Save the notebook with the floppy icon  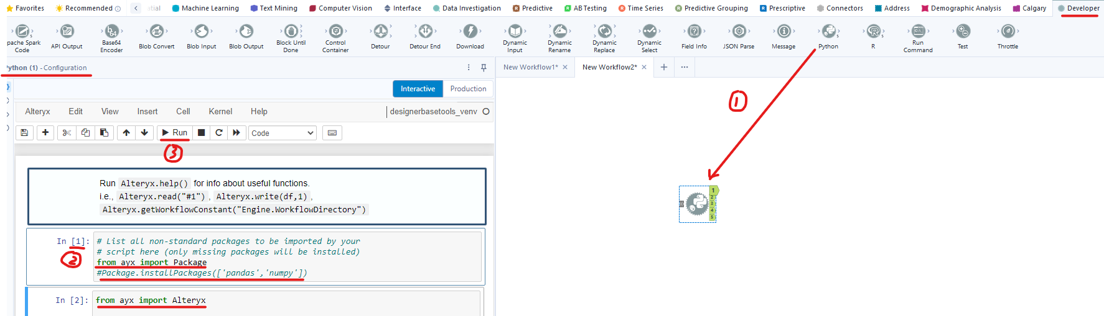tap(24, 132)
